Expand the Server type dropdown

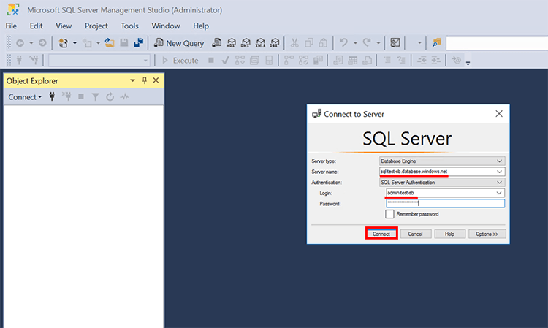500,161
